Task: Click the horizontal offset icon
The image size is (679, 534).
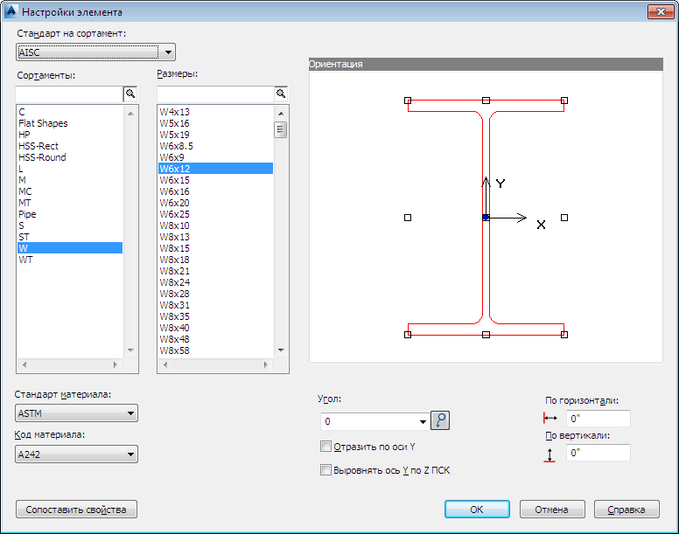Action: (550, 418)
